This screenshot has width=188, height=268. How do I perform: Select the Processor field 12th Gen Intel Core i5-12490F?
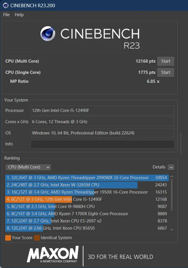tap(103, 110)
